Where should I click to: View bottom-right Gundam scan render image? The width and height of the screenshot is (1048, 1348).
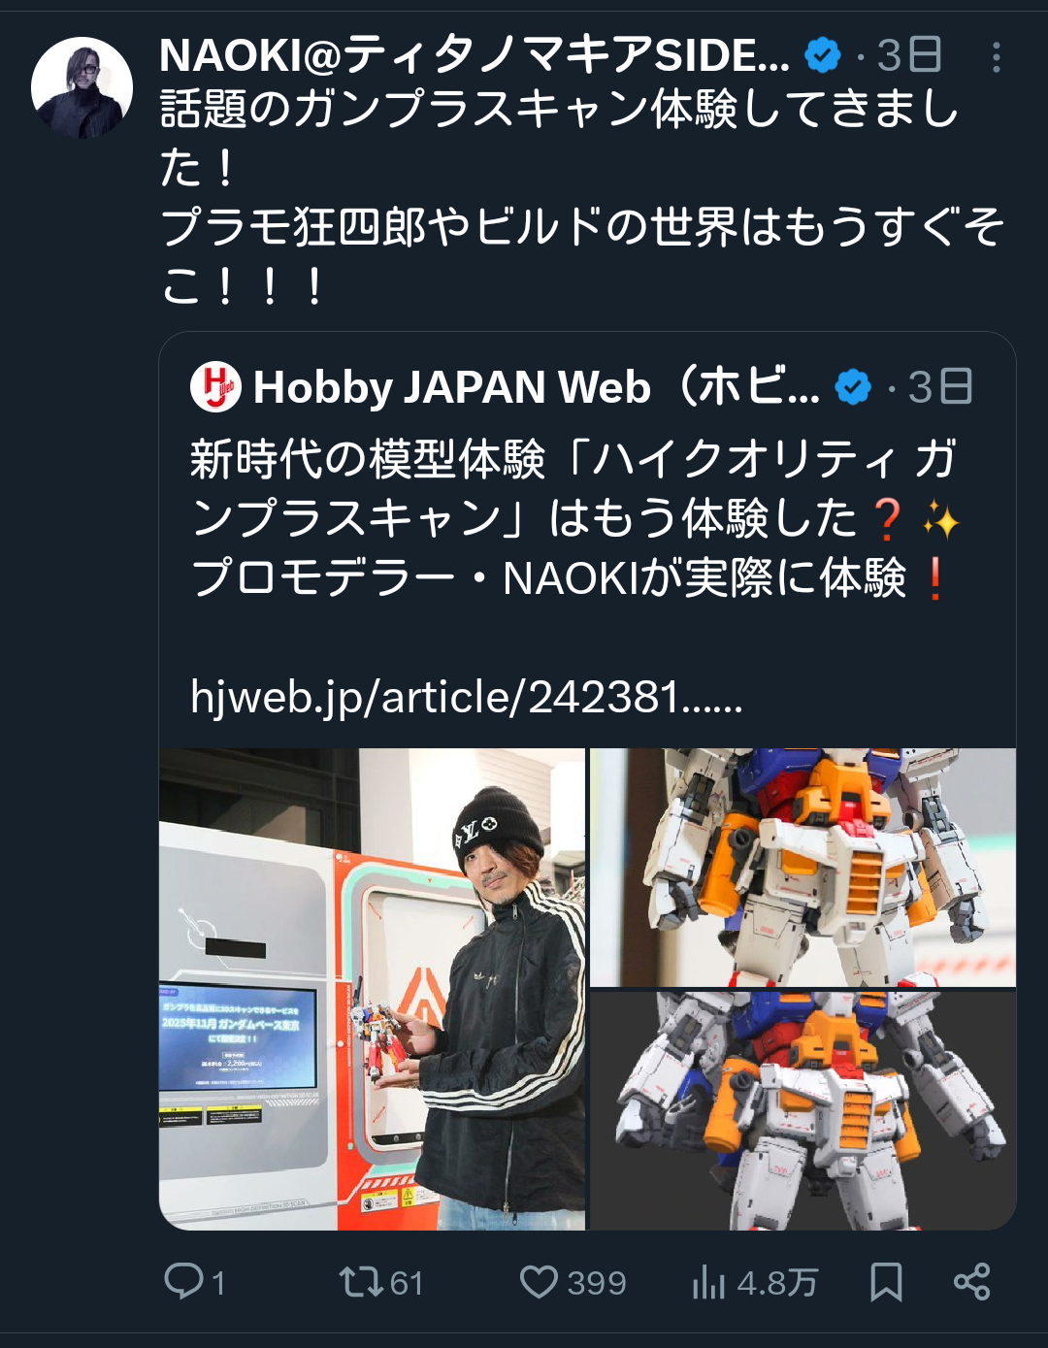[x=803, y=1110]
